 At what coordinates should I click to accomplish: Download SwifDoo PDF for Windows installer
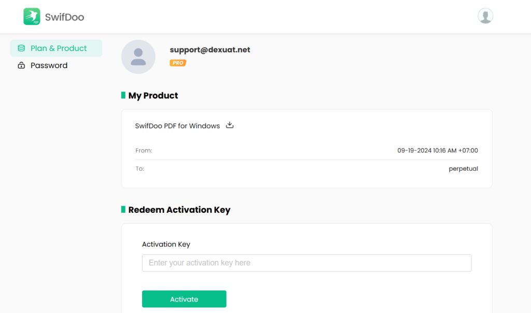pyautogui.click(x=230, y=125)
